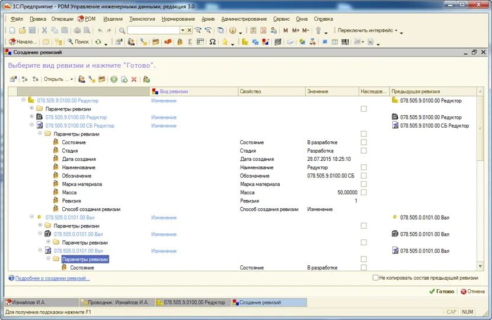
Task: Open the calendar icon in top toolbar
Action: click(x=263, y=30)
